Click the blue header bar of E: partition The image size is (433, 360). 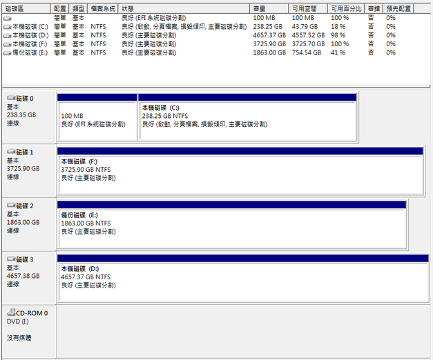pos(231,205)
